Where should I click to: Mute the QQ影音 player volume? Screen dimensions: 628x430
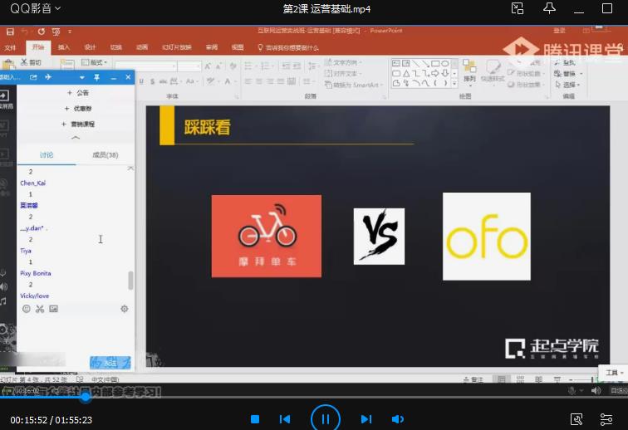397,419
